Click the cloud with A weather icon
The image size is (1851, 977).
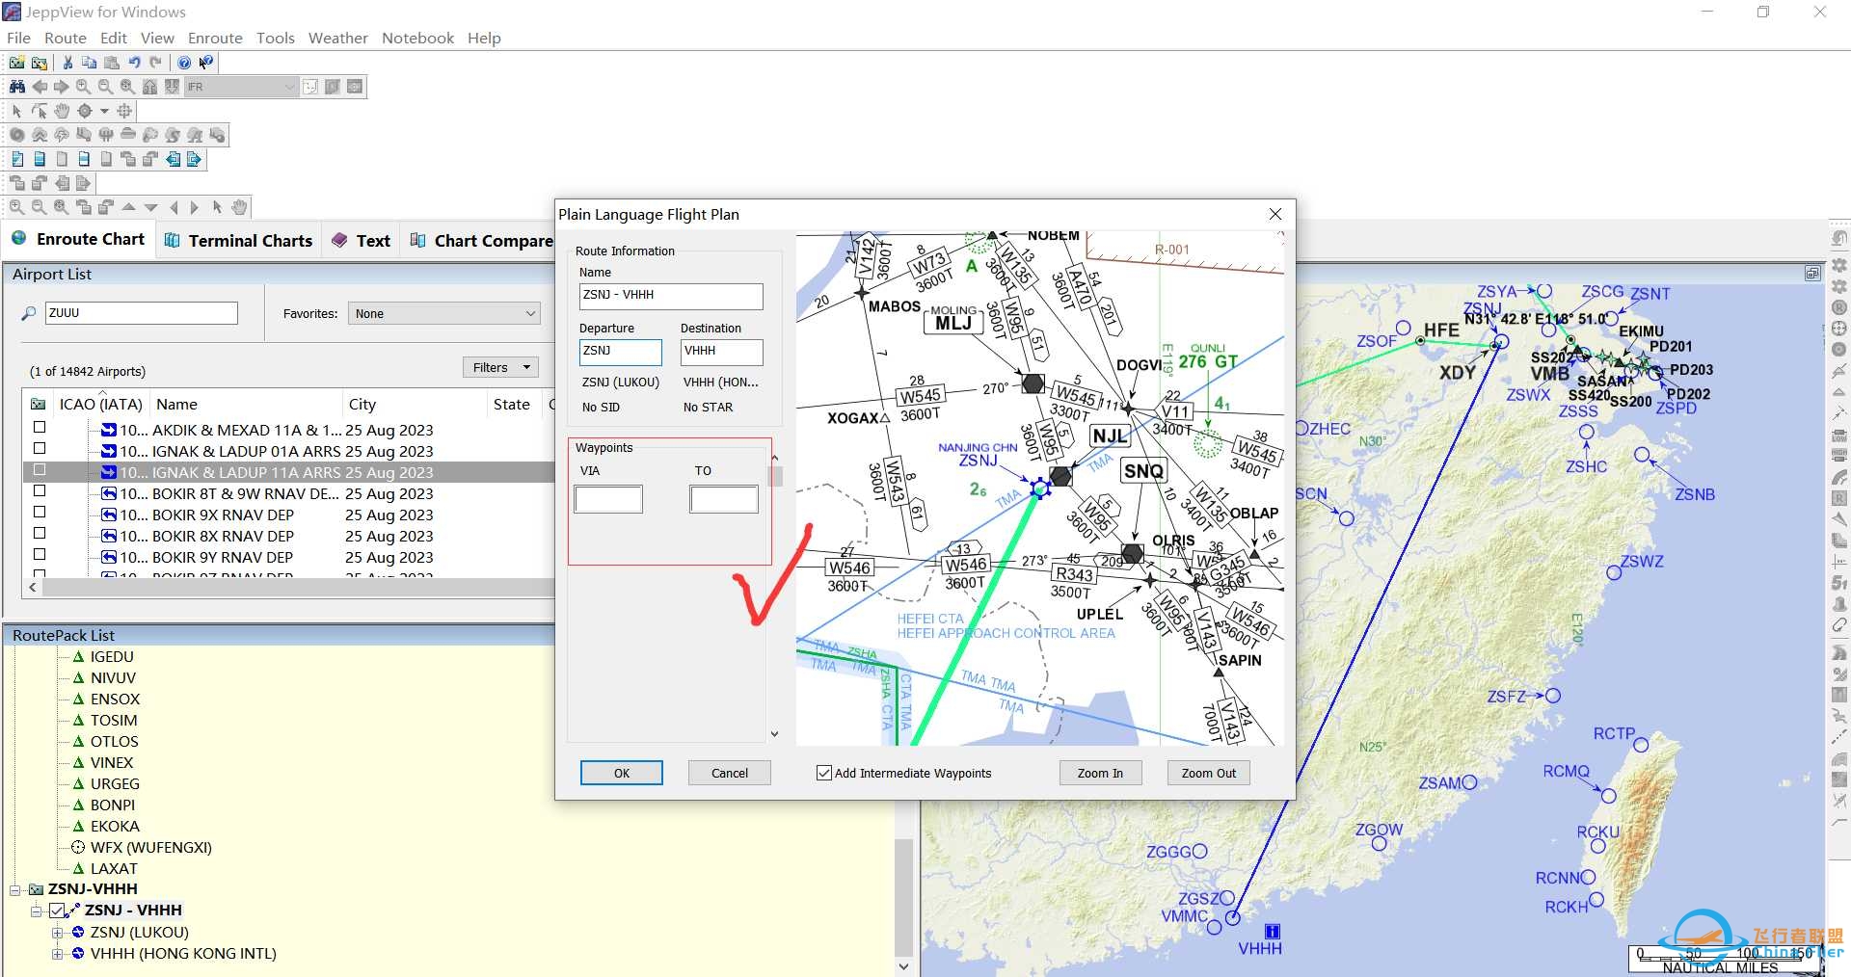pyautogui.click(x=195, y=135)
